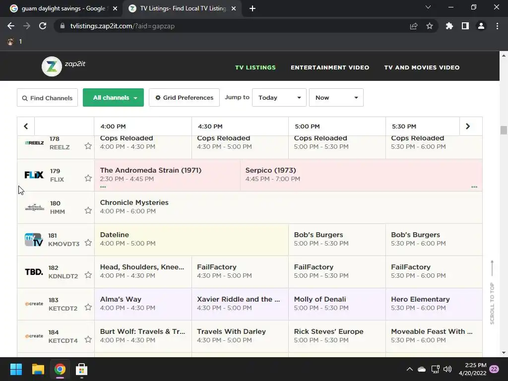Open the Windows Start menu
Image resolution: width=508 pixels, height=381 pixels.
click(x=16, y=369)
